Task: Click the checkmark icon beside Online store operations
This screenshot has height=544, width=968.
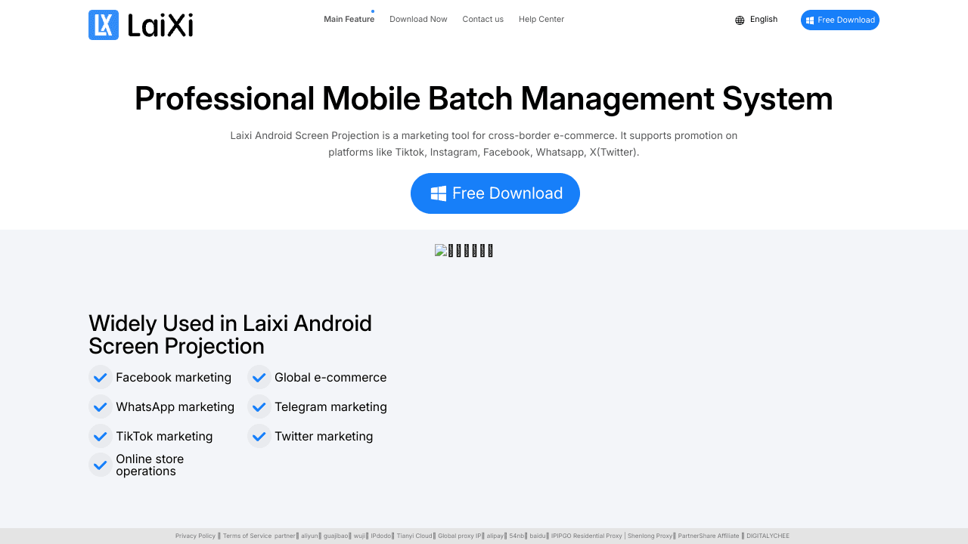Action: [x=101, y=465]
